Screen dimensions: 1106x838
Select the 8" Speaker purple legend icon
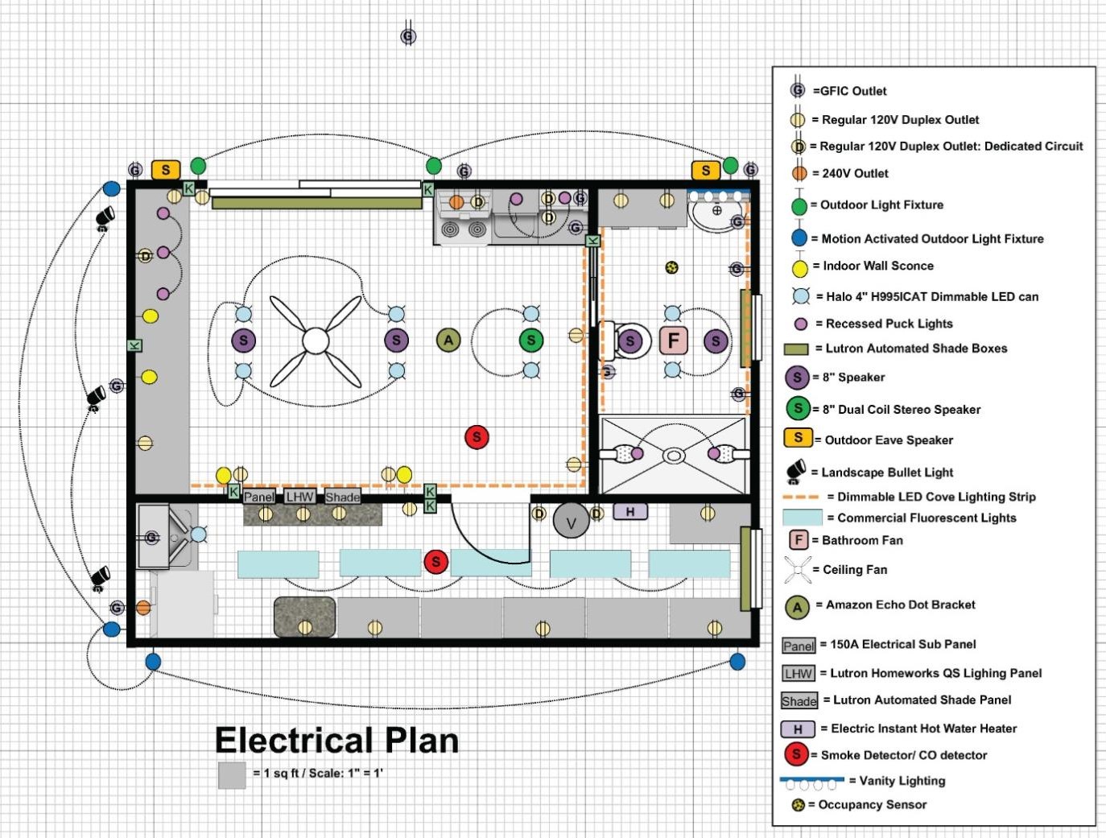pyautogui.click(x=797, y=377)
